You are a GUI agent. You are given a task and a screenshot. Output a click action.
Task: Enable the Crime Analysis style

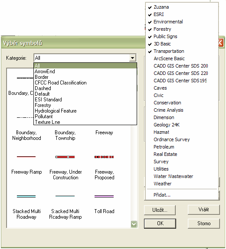pos(168,110)
